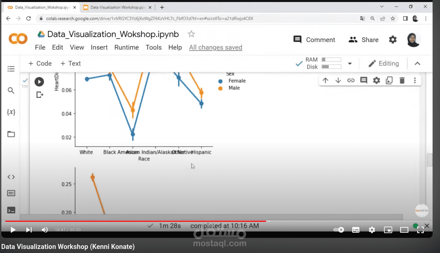Click the clear output icon below run button
This screenshot has height=253, width=440.
[x=40, y=95]
